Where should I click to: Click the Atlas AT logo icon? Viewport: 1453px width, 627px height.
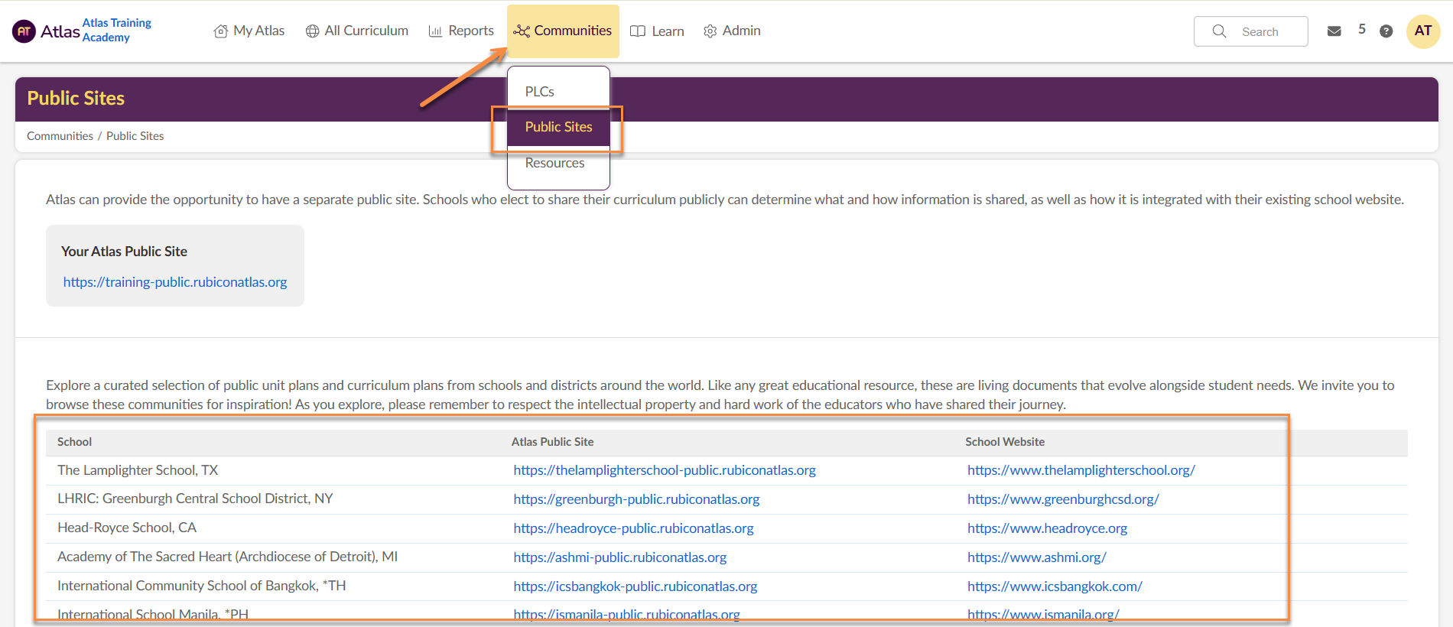click(24, 31)
